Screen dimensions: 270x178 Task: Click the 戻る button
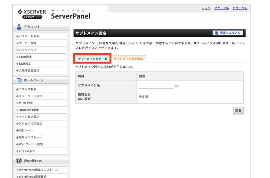pyautogui.click(x=238, y=111)
